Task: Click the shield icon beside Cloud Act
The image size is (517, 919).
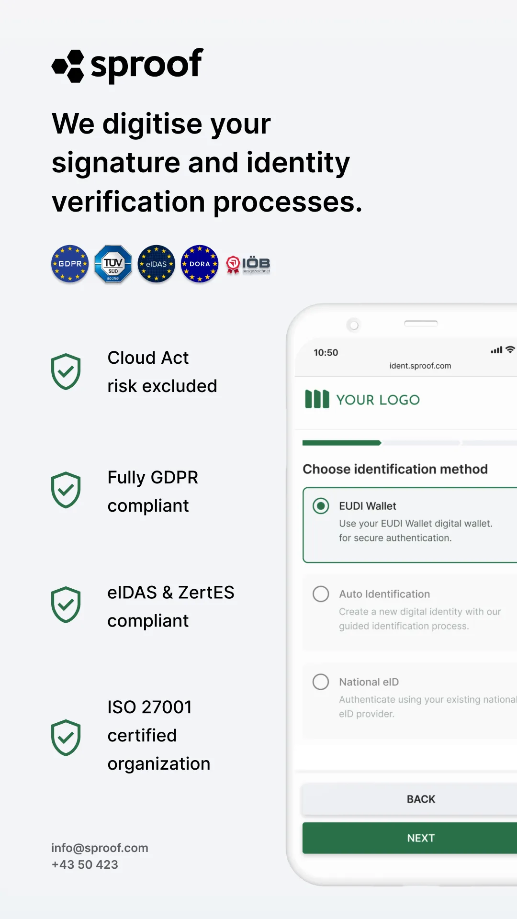Action: [x=66, y=371]
